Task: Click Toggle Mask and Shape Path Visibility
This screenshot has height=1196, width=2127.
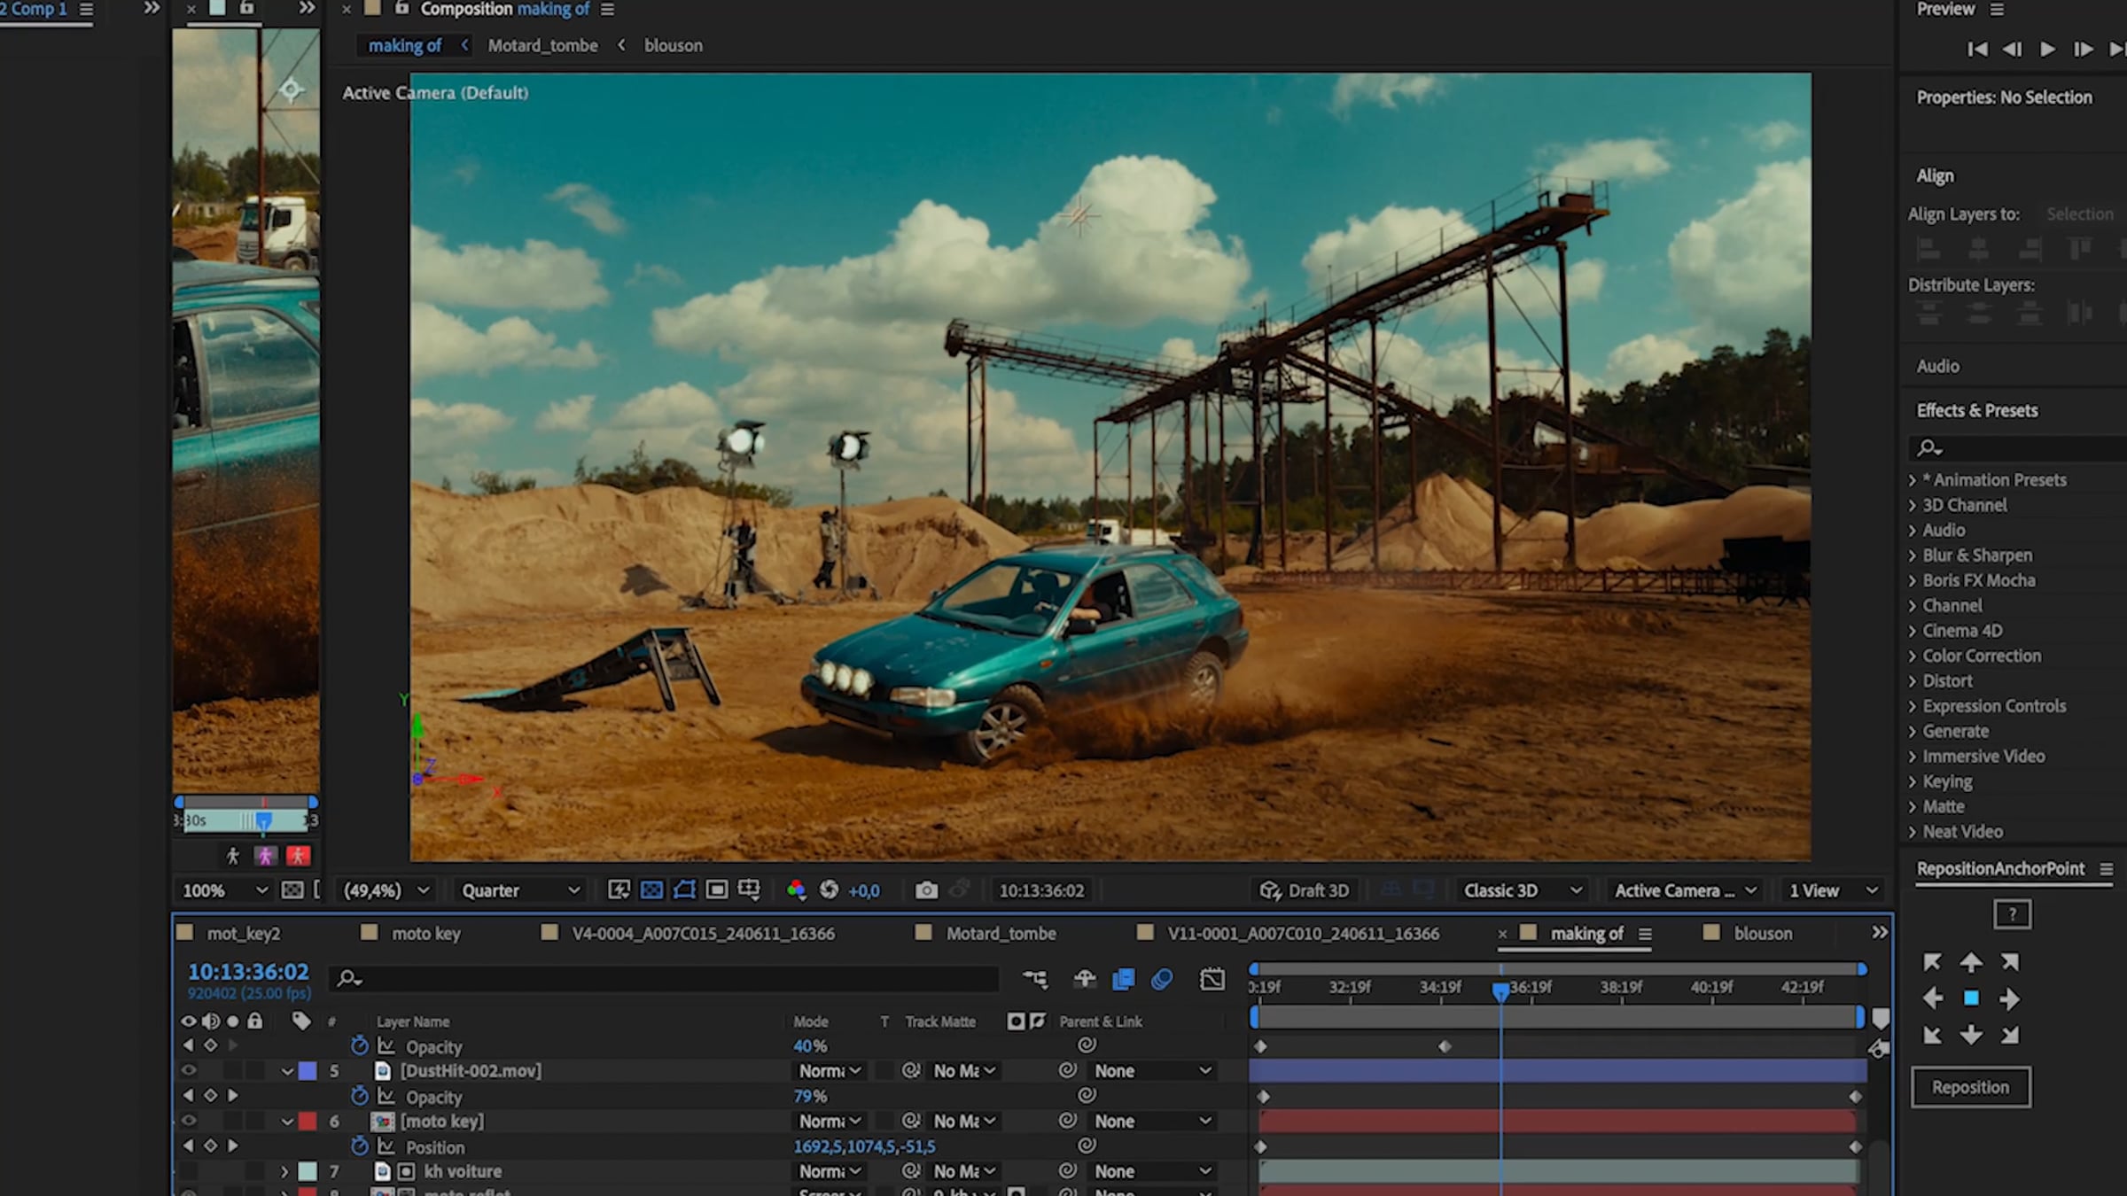Action: coord(684,890)
